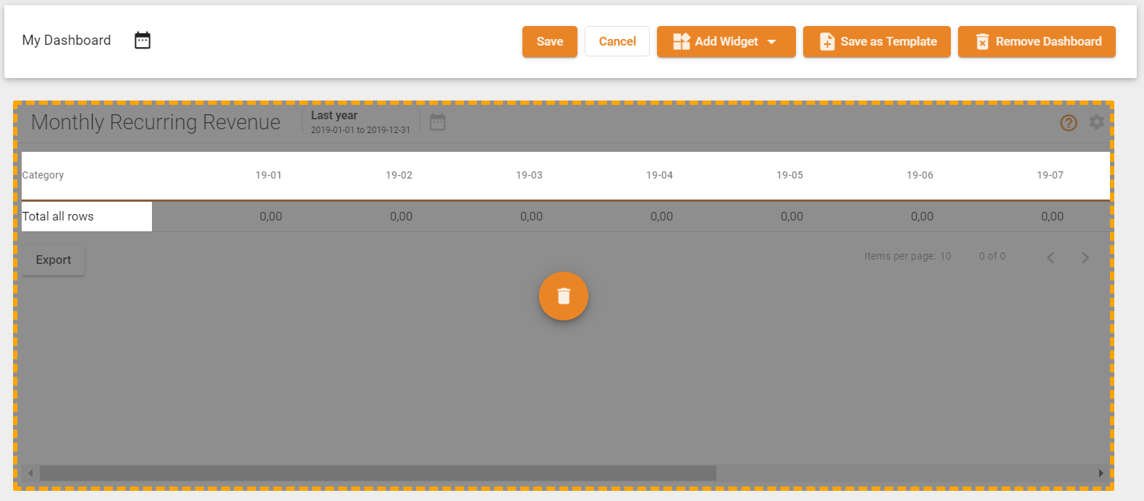The width and height of the screenshot is (1144, 501).
Task: Delete the widget with the trash icon
Action: point(564,296)
